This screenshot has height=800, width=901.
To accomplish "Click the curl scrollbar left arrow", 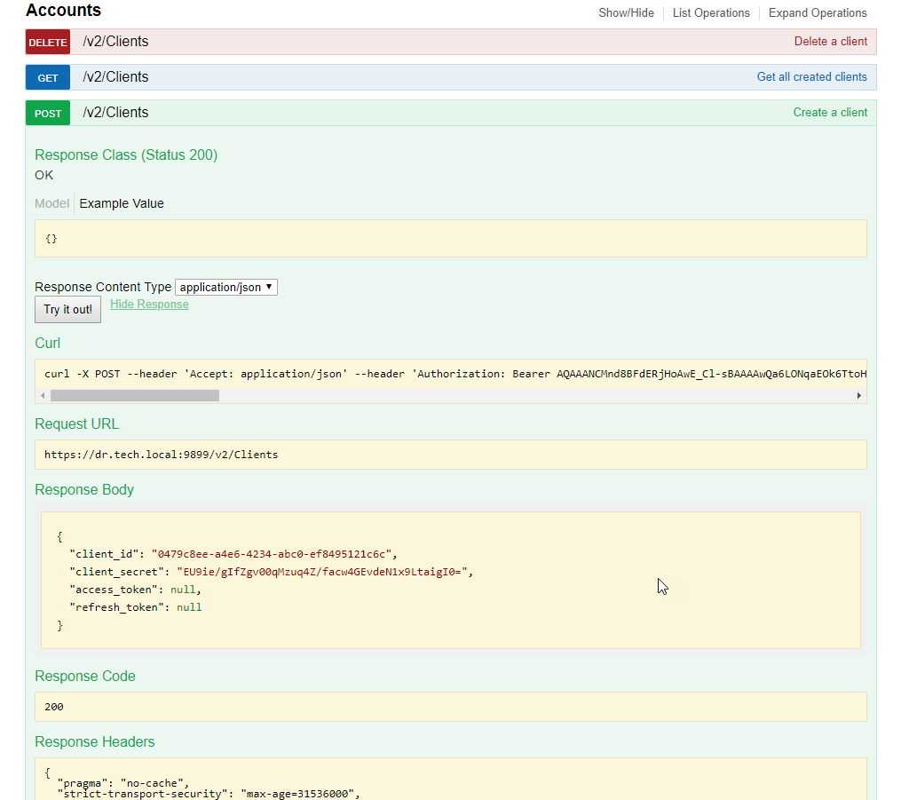I will [43, 395].
